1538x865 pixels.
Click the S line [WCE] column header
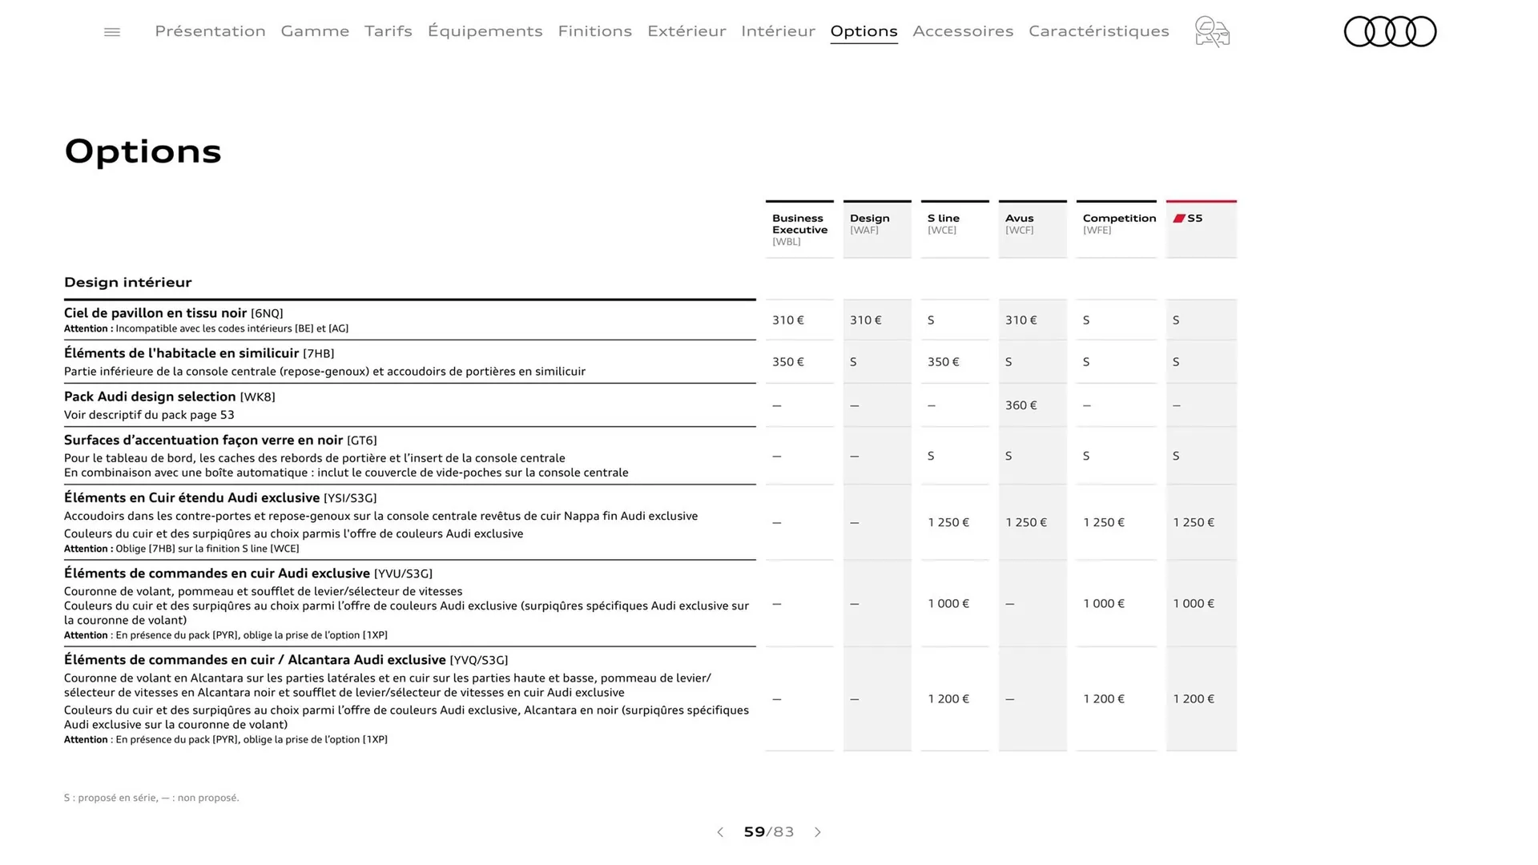click(x=955, y=229)
